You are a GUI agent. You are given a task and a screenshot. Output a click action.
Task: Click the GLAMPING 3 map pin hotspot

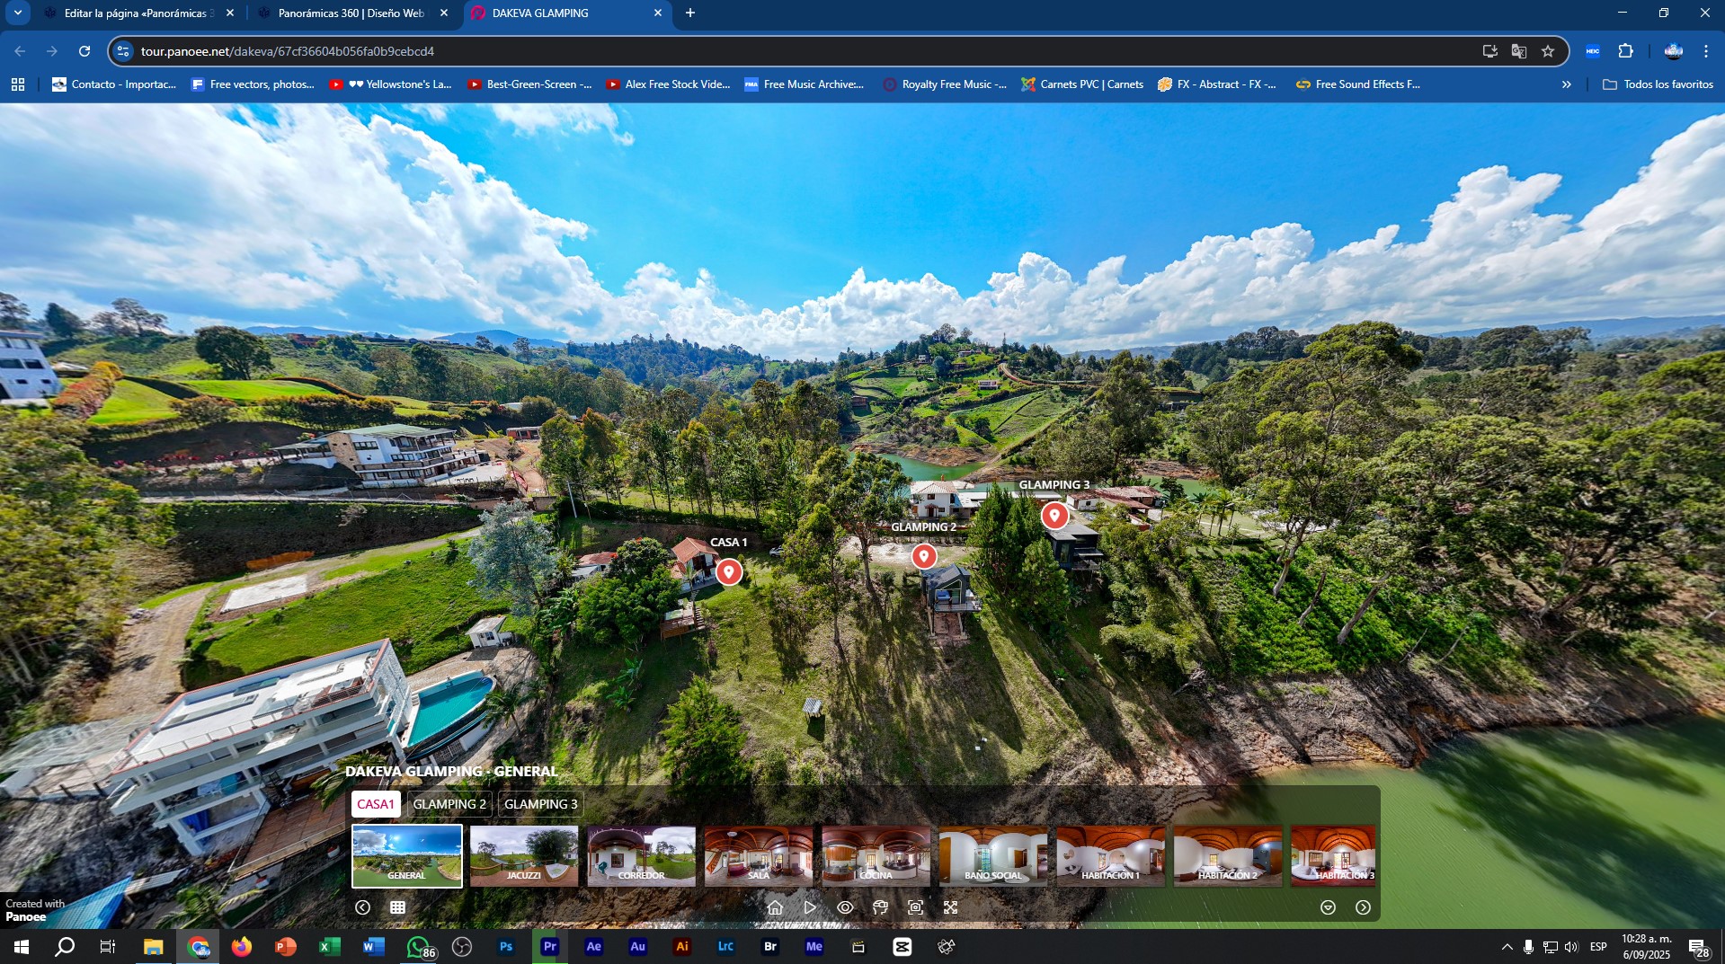pos(1054,516)
